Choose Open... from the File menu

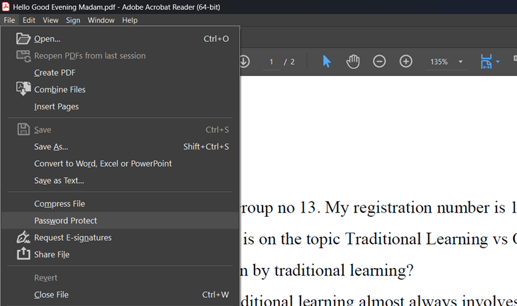pos(120,39)
